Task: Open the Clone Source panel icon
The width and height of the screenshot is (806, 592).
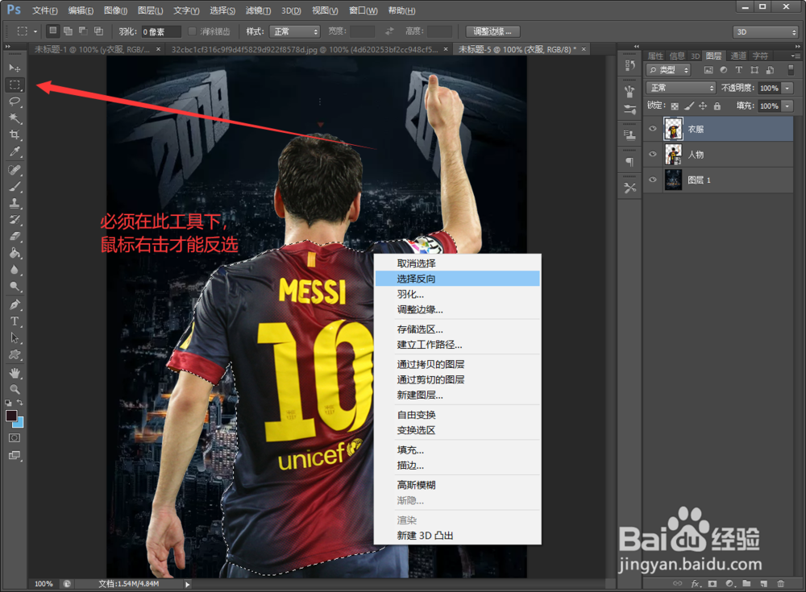Action: click(x=629, y=135)
